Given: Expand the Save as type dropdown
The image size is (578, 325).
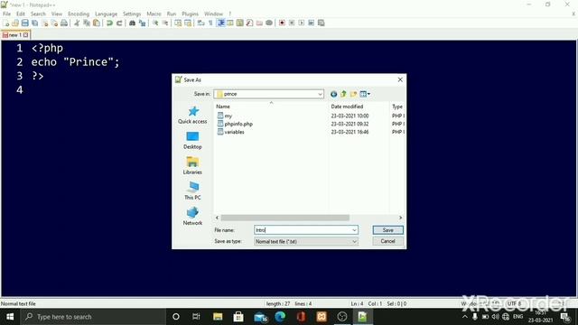Looking at the screenshot, I should pyautogui.click(x=354, y=241).
